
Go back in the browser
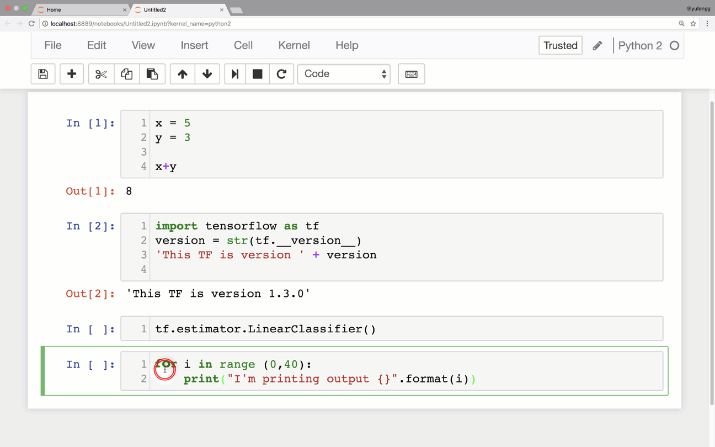click(8, 24)
